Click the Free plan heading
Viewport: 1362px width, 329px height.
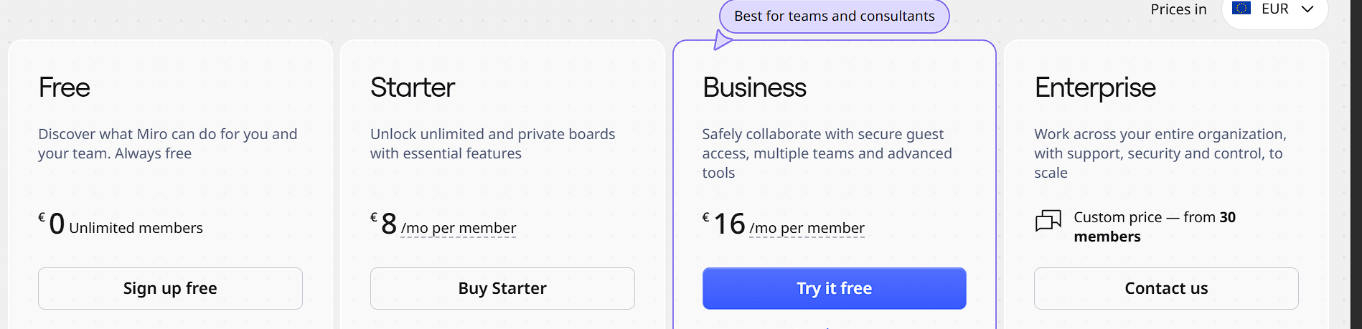pyautogui.click(x=65, y=87)
